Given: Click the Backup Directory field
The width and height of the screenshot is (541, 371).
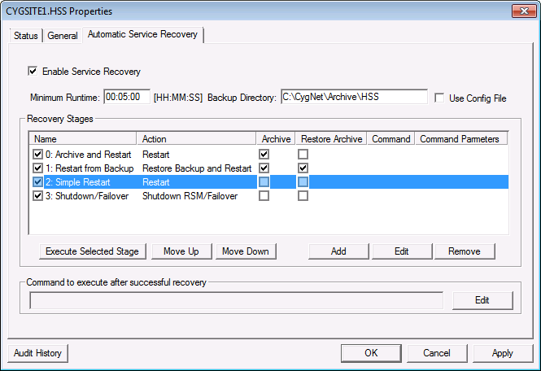Looking at the screenshot, I should (x=354, y=97).
